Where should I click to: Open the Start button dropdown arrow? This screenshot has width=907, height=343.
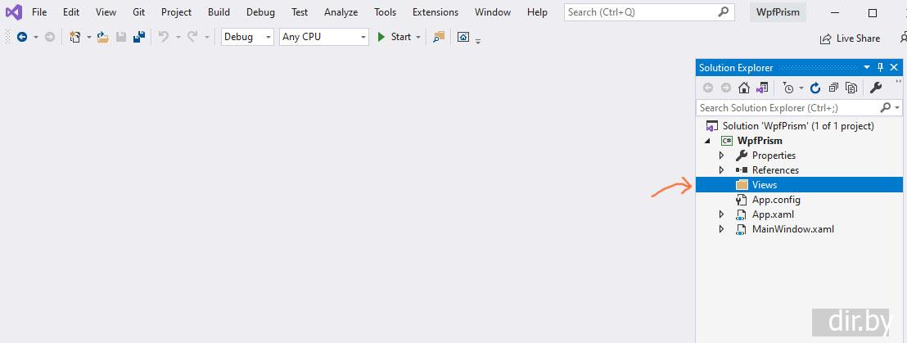pyautogui.click(x=417, y=37)
